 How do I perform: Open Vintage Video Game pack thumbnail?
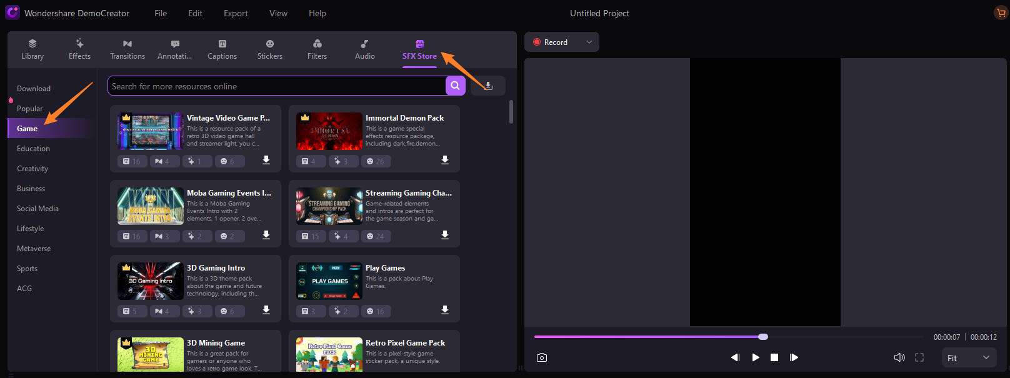pyautogui.click(x=150, y=131)
